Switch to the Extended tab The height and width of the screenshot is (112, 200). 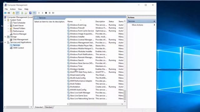click(x=39, y=107)
